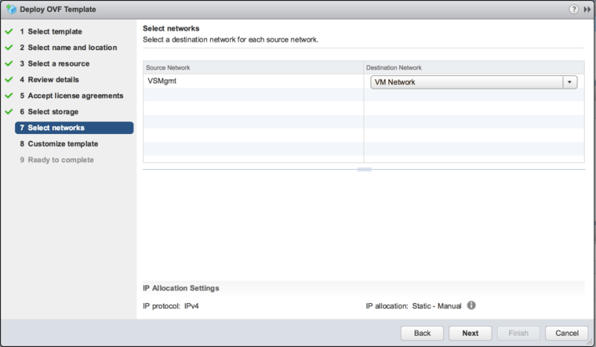Click the double-arrow icon in title bar

(586, 9)
